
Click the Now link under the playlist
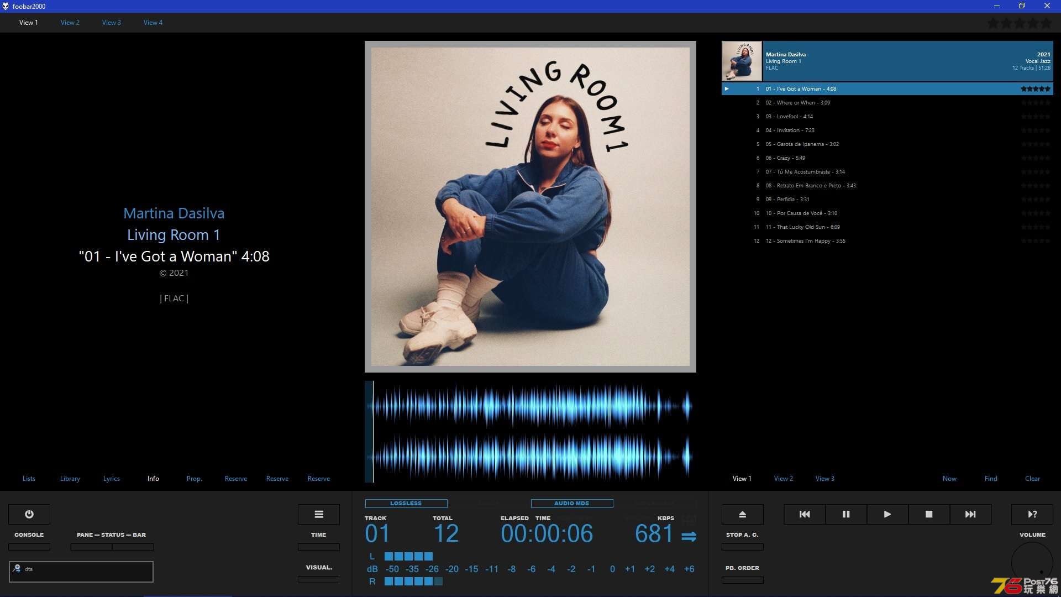tap(949, 479)
